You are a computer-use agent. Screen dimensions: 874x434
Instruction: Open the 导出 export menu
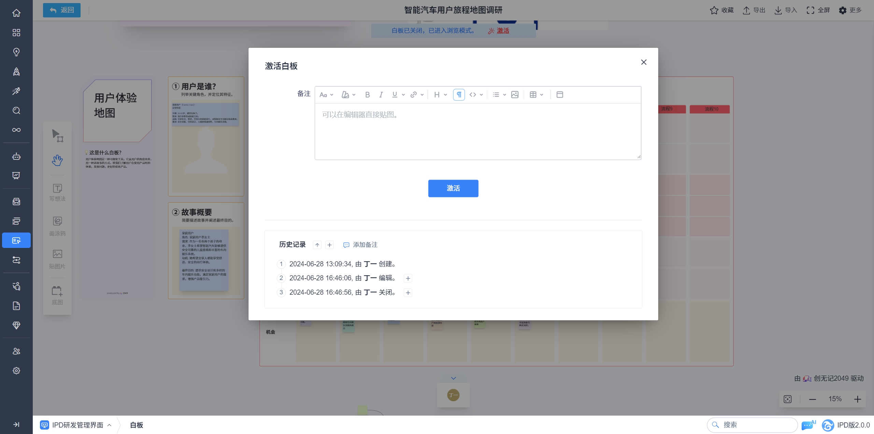pos(754,10)
